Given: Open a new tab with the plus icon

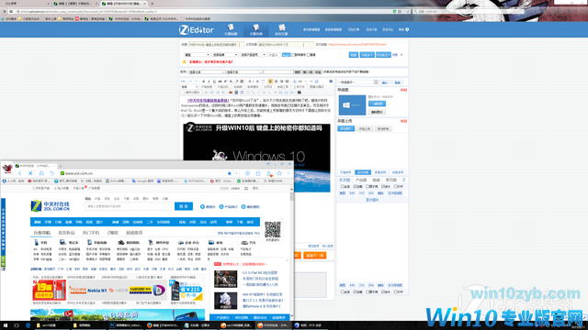Looking at the screenshot, I should [61, 166].
